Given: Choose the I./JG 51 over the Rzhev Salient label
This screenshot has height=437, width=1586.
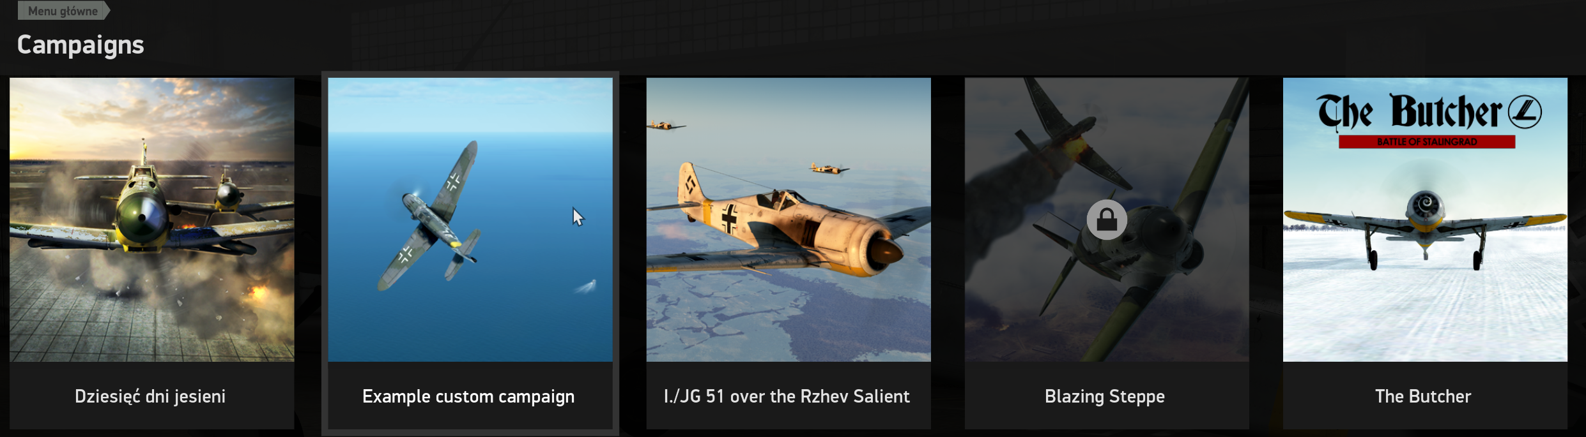Looking at the screenshot, I should tap(787, 396).
